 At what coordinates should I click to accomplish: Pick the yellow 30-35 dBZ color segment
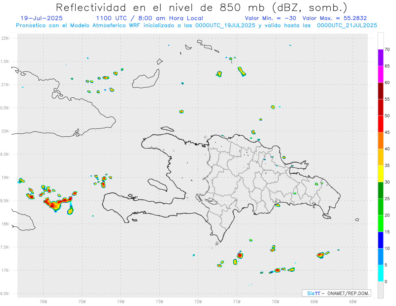pos(380,174)
